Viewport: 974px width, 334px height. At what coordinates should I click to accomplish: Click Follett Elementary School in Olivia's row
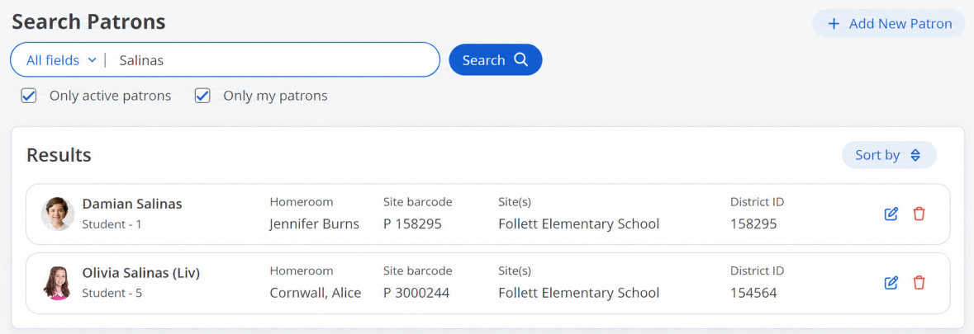click(x=579, y=293)
